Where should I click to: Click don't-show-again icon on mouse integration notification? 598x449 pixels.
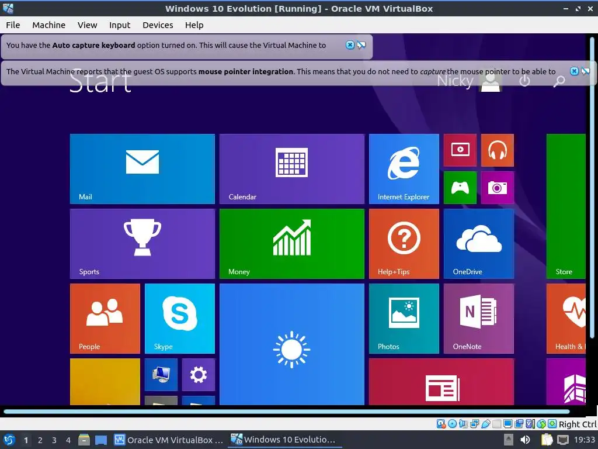coord(585,71)
